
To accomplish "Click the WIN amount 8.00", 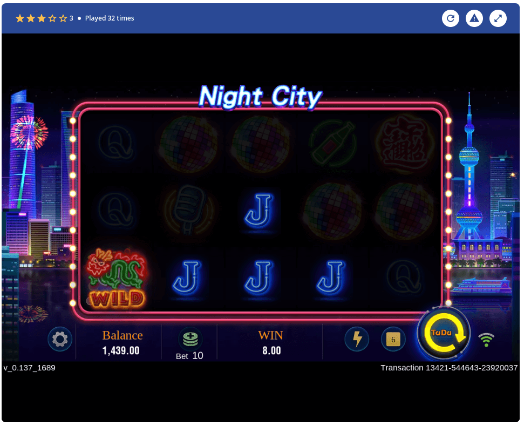I will click(271, 350).
